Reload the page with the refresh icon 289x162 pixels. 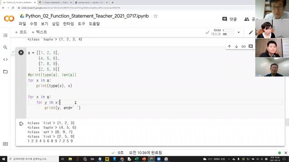pos(13,8)
